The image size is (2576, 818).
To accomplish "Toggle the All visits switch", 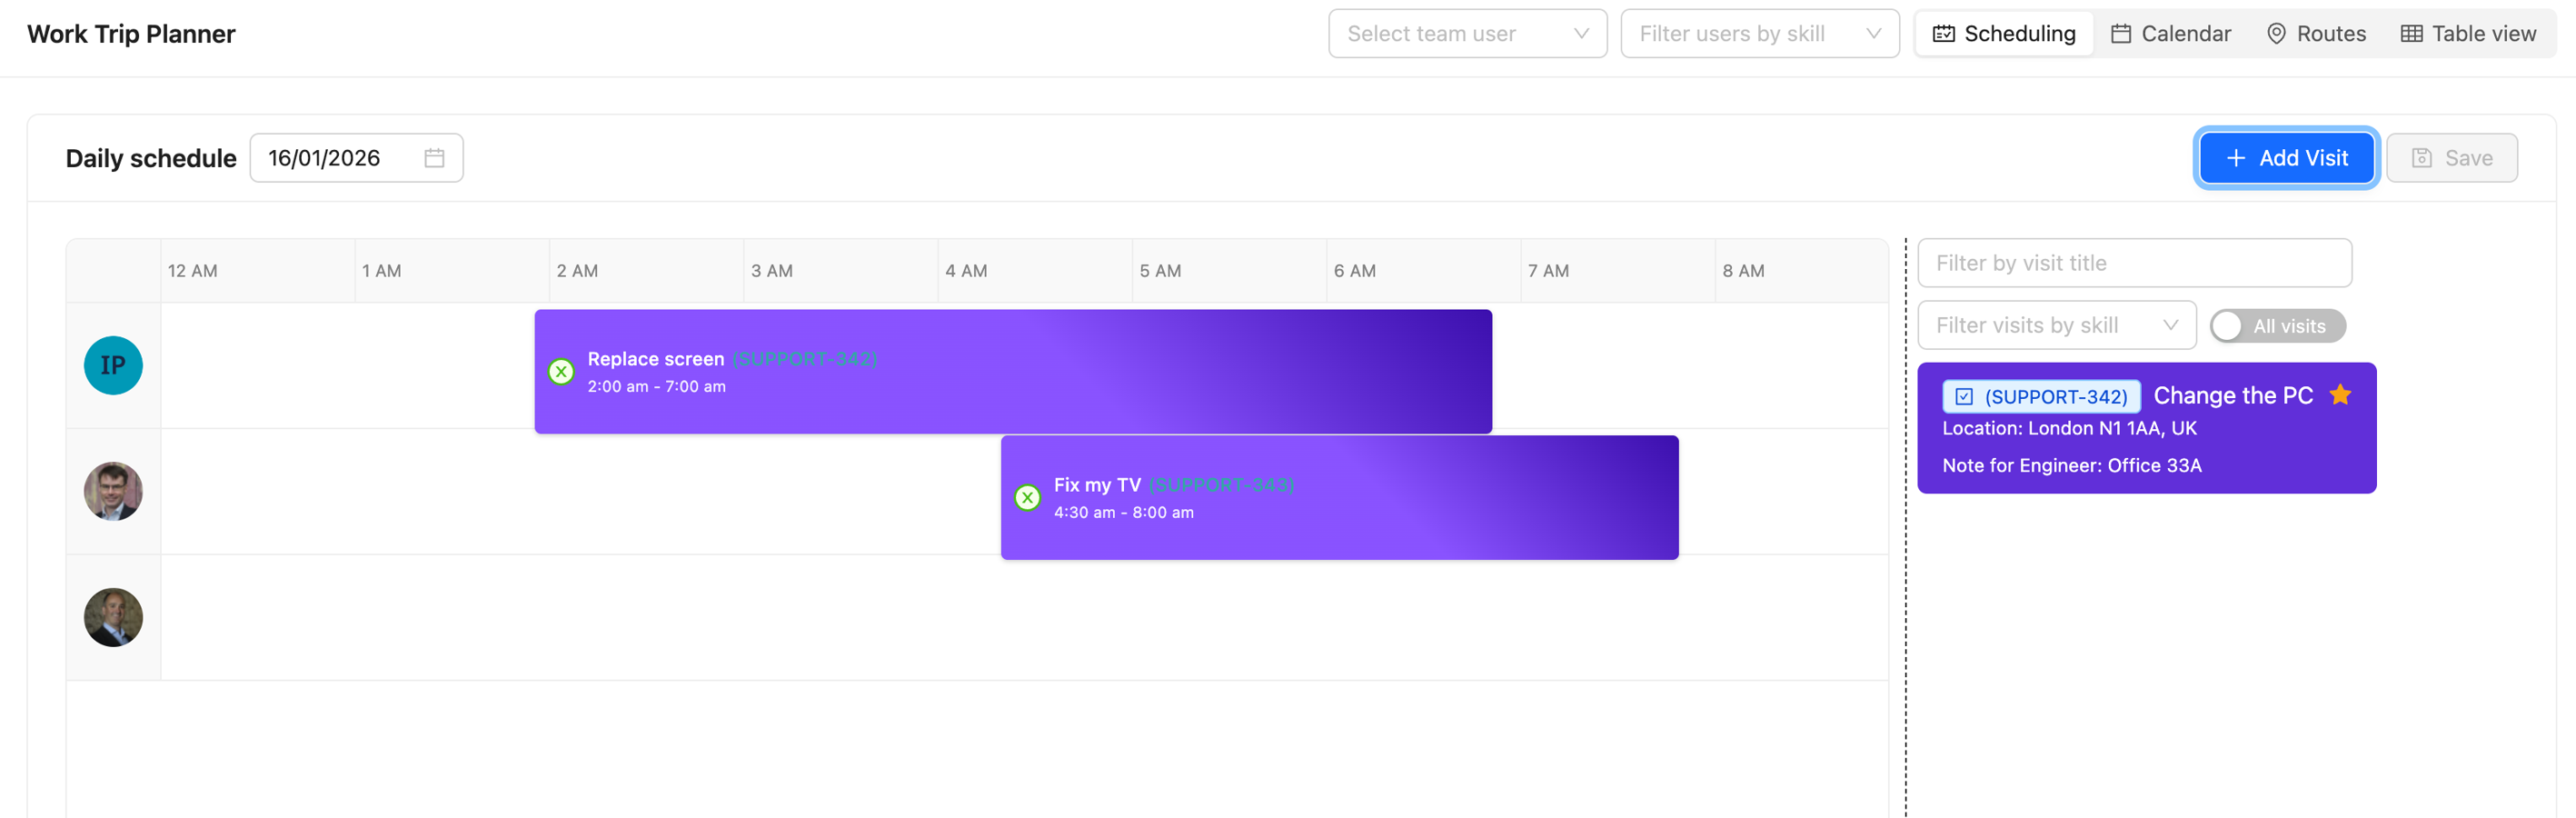I will (x=2277, y=326).
